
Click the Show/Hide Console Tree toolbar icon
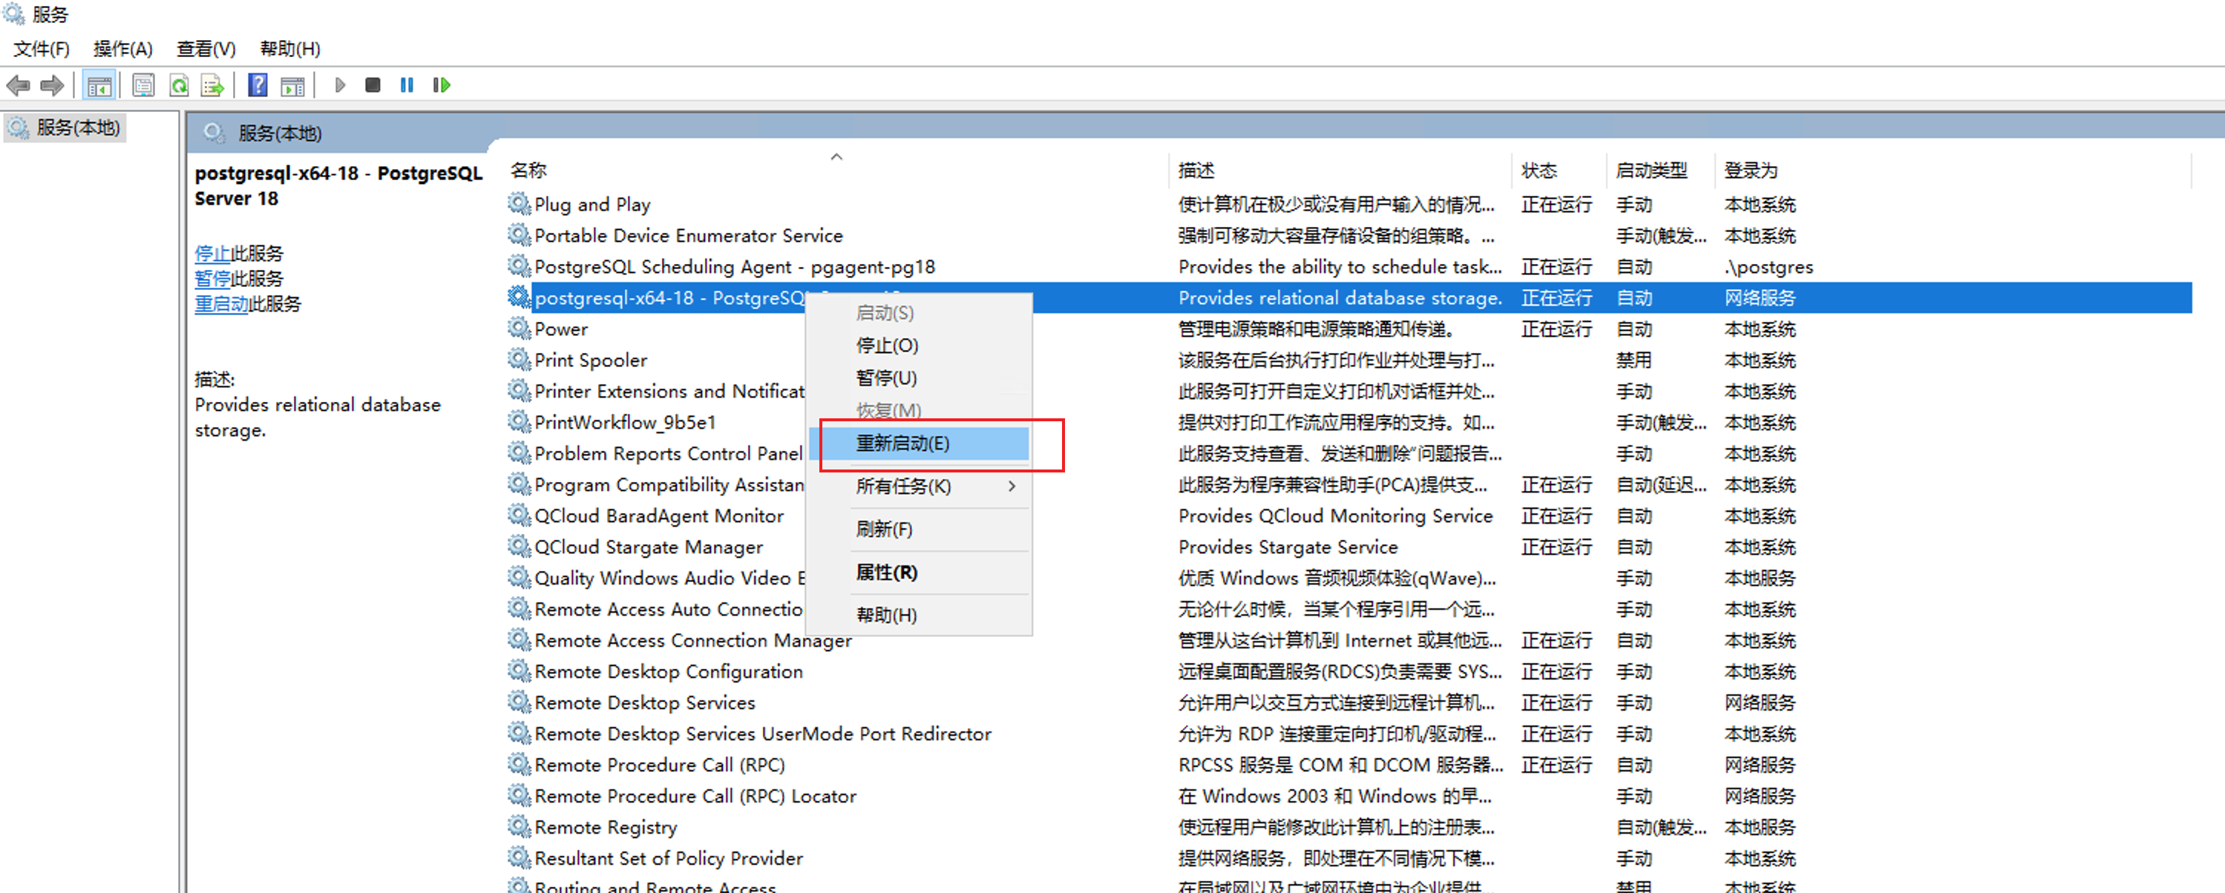pyautogui.click(x=99, y=85)
